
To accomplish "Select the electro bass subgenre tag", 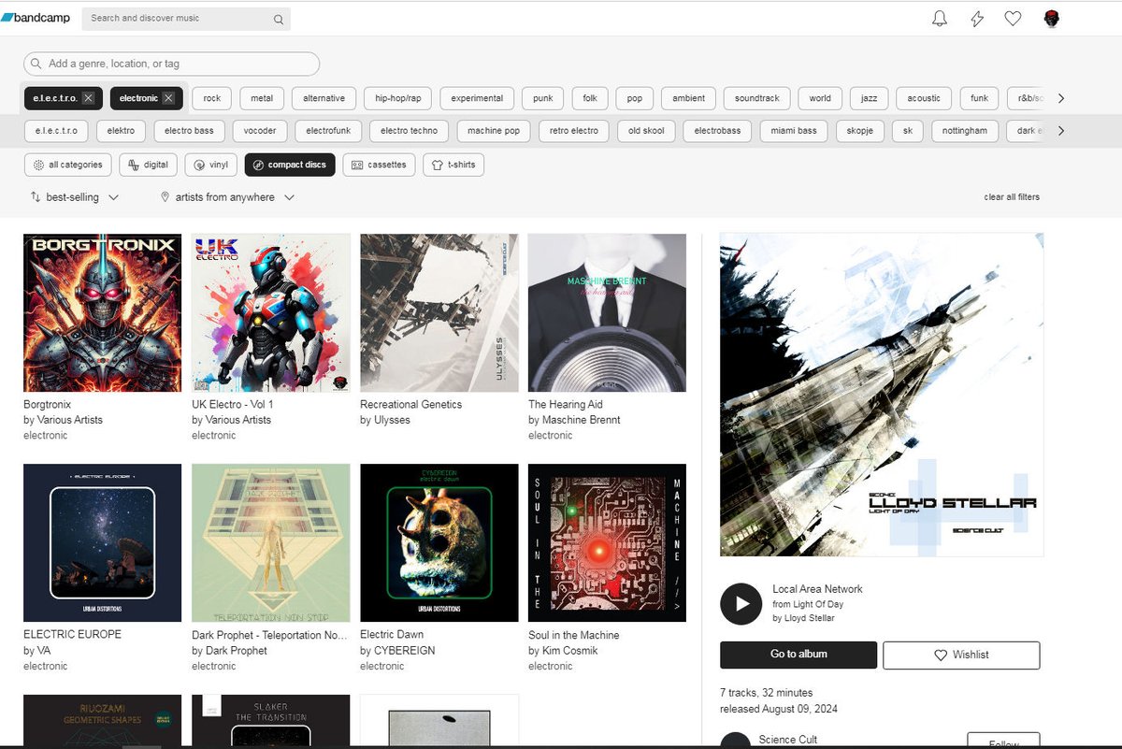I will pyautogui.click(x=190, y=131).
